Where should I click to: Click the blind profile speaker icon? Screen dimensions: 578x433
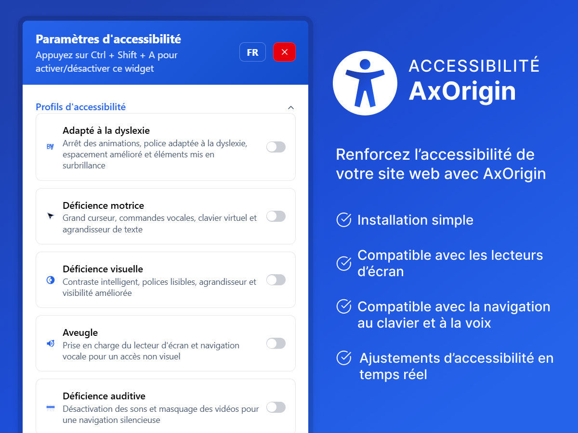point(50,344)
